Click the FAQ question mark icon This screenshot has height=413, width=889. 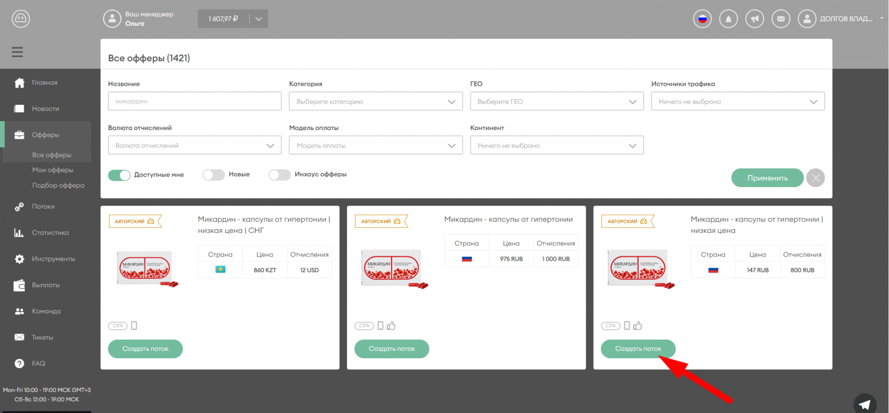(19, 363)
